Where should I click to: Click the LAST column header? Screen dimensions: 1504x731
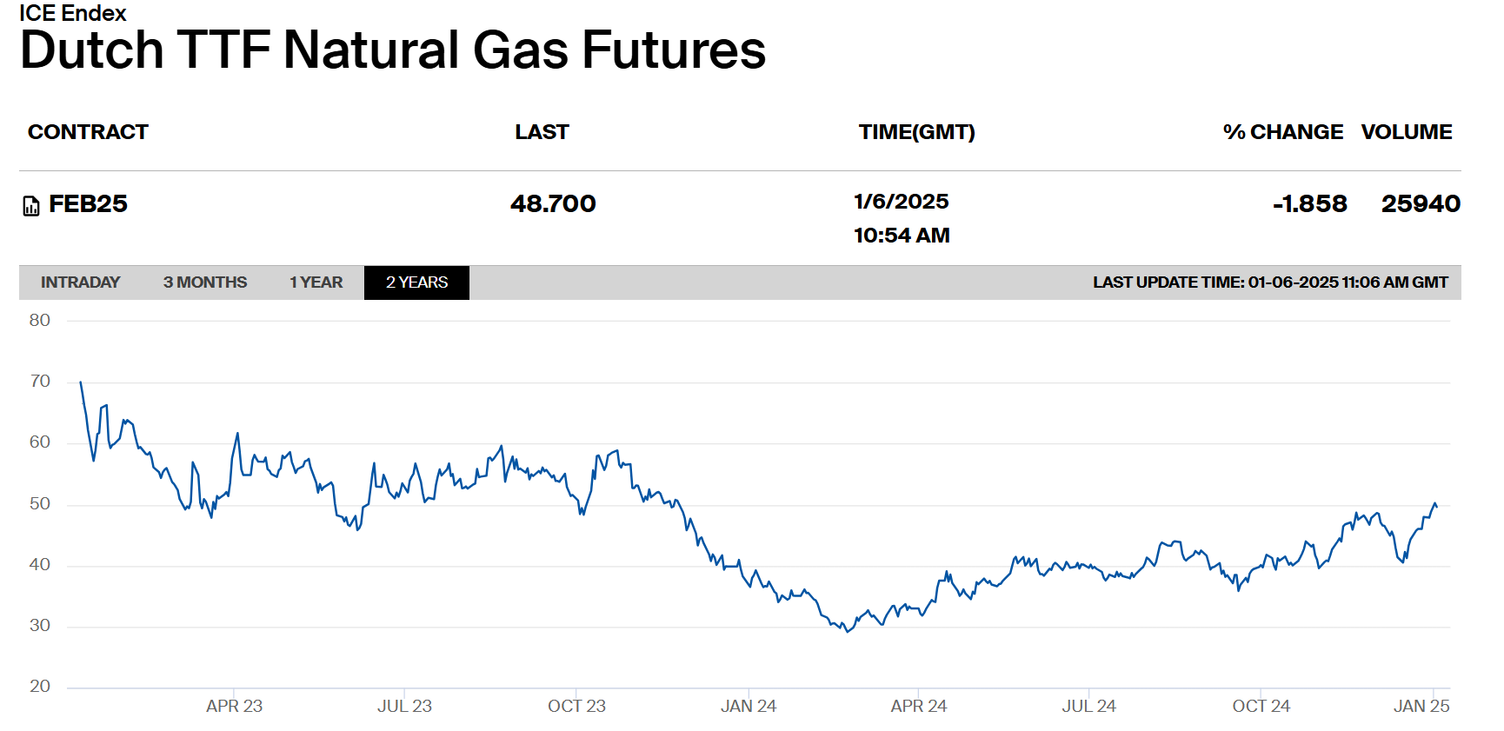click(x=542, y=132)
